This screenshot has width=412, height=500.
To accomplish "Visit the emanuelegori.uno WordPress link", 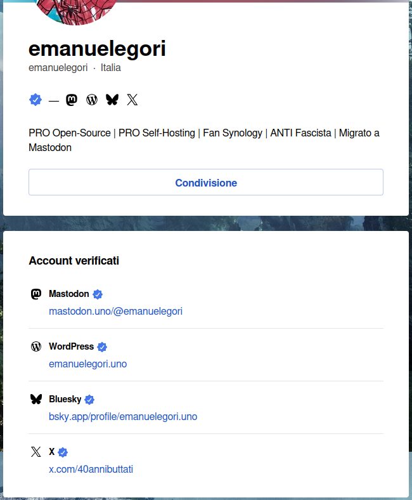I will tap(87, 364).
